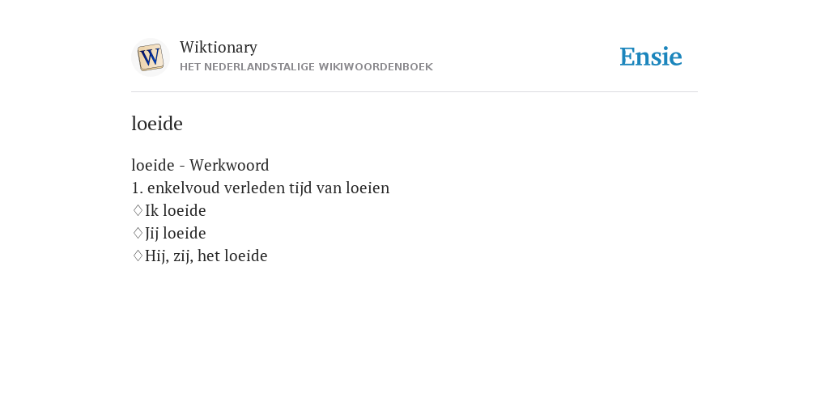Click the word WIKIWOORDENBOEK in the subtitle

376,67
